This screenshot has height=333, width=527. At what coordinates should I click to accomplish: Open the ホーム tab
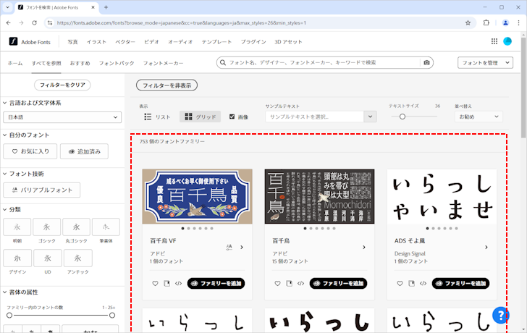pos(15,63)
